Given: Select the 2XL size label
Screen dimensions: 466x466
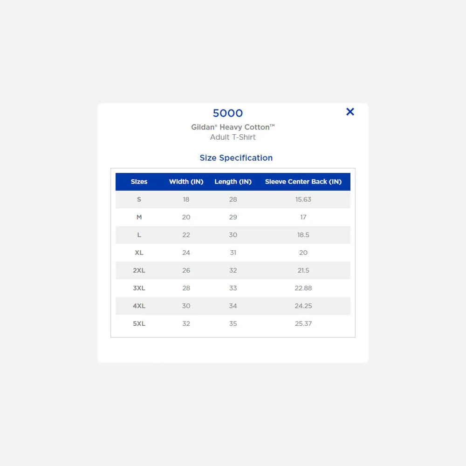Looking at the screenshot, I should coord(139,270).
